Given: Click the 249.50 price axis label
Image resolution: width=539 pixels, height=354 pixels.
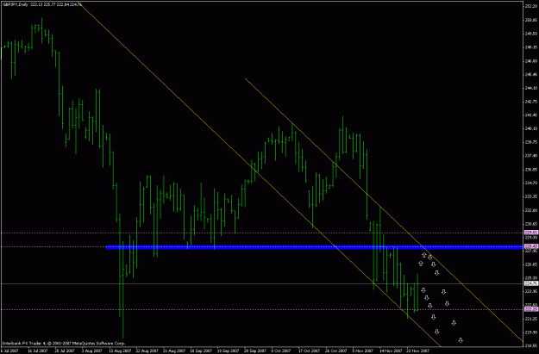Looking at the screenshot, I should 531,34.
